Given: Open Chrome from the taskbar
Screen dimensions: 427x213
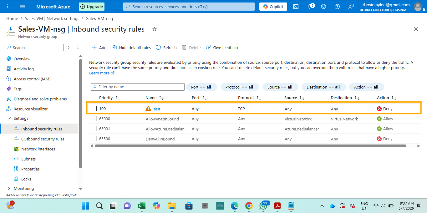Looking at the screenshot, I should point(249,206).
